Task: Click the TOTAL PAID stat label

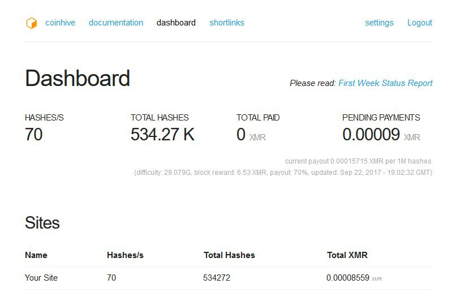Action: click(258, 118)
